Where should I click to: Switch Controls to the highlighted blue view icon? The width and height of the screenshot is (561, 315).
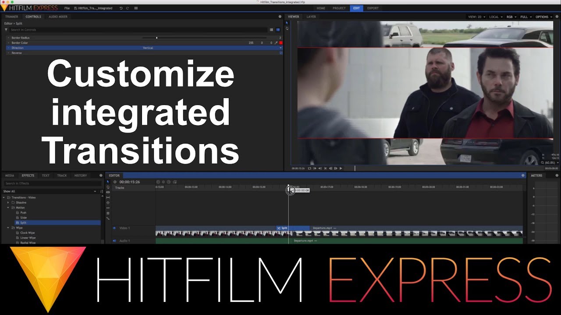(x=278, y=30)
